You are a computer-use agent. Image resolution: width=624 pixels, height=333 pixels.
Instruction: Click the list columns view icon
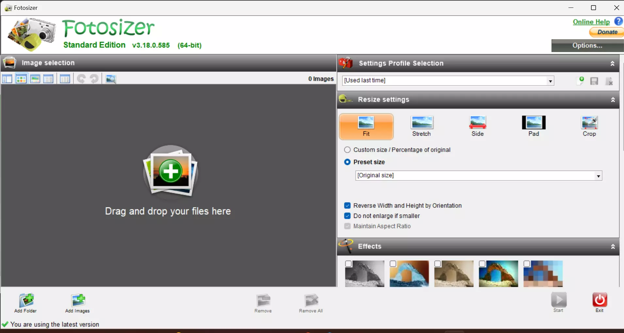click(x=65, y=79)
